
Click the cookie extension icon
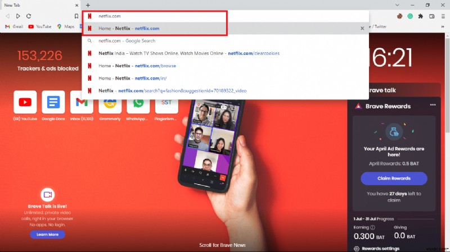tap(399, 16)
